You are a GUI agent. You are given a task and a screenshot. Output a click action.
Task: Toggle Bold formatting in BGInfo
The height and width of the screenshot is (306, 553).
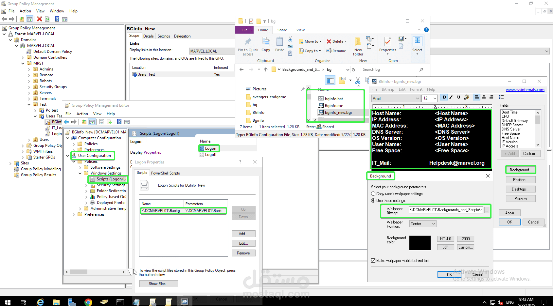(444, 97)
